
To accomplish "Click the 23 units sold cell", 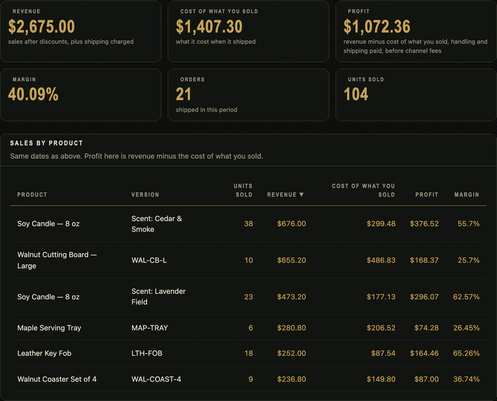I will pyautogui.click(x=248, y=297).
